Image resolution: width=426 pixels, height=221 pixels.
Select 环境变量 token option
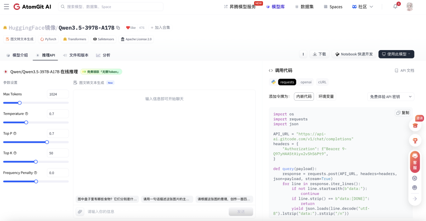[326, 97]
